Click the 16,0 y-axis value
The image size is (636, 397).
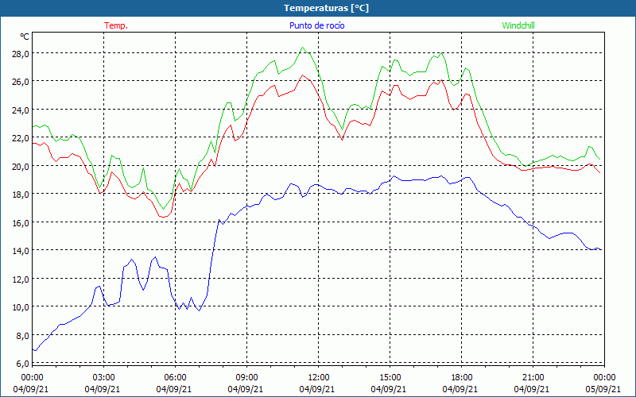tap(21, 222)
